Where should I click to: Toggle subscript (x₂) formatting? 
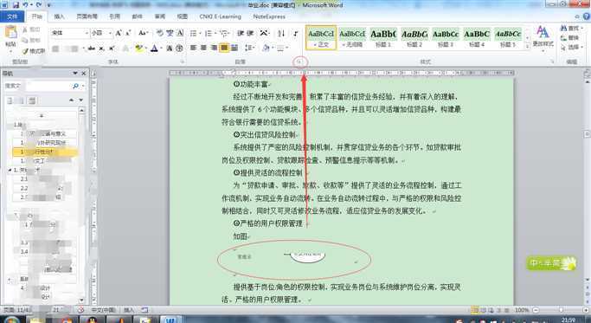click(101, 48)
